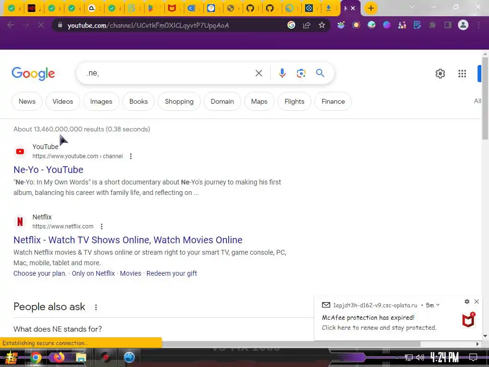Click the Google icon in address bar

[x=291, y=25]
